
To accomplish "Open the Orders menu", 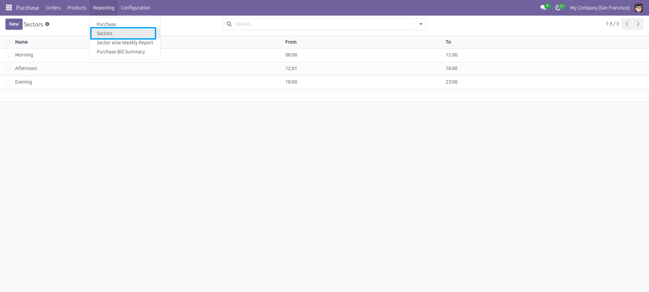I will coord(53,7).
